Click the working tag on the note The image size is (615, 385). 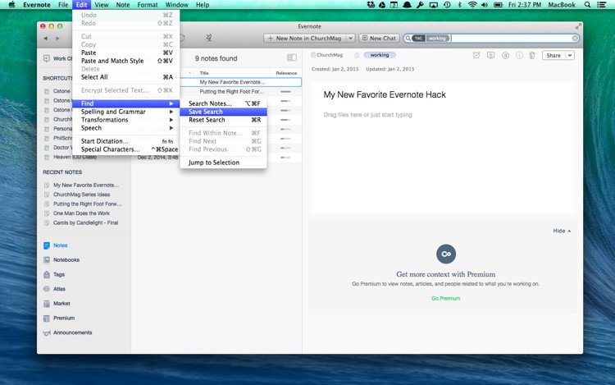[380, 55]
